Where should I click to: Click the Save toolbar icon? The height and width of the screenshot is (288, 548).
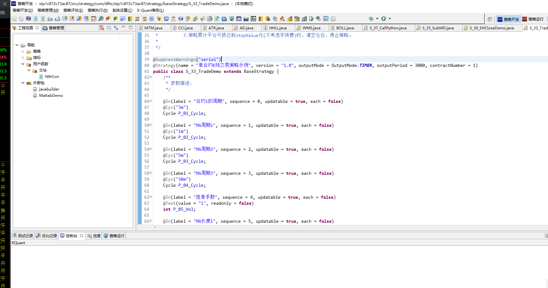point(14,19)
